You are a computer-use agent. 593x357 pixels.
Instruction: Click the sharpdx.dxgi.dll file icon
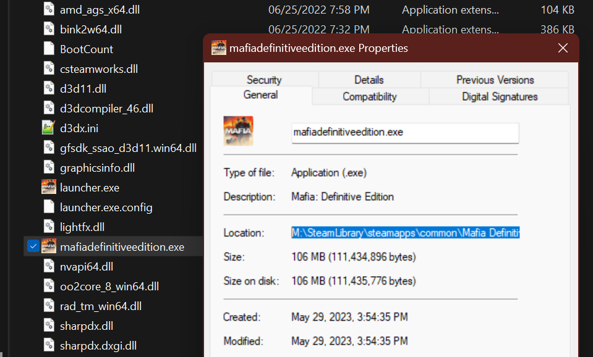coord(49,345)
